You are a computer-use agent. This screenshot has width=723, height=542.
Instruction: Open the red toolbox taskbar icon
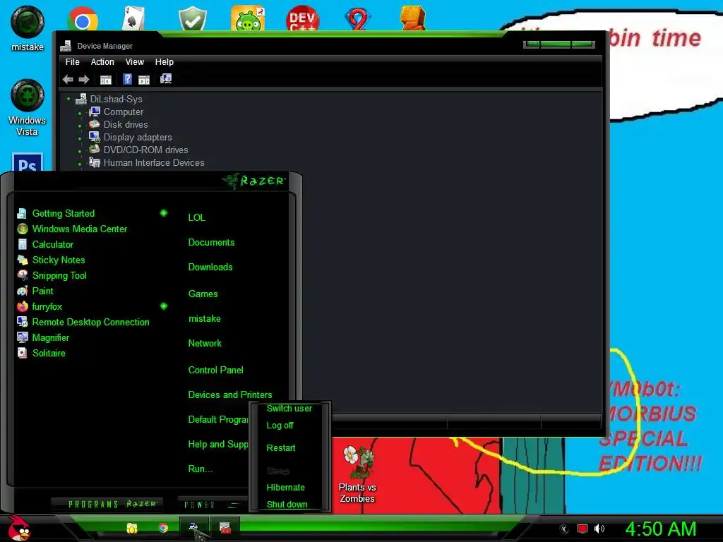tap(225, 528)
